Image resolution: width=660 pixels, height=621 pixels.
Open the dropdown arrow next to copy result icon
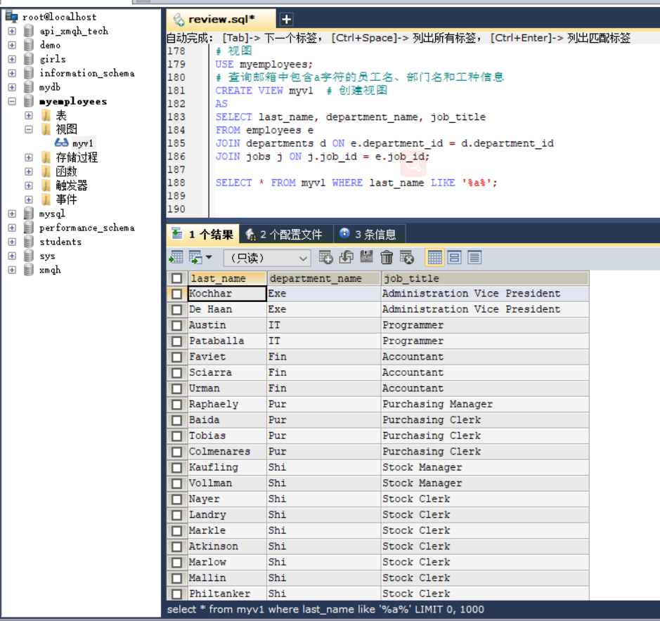(209, 257)
